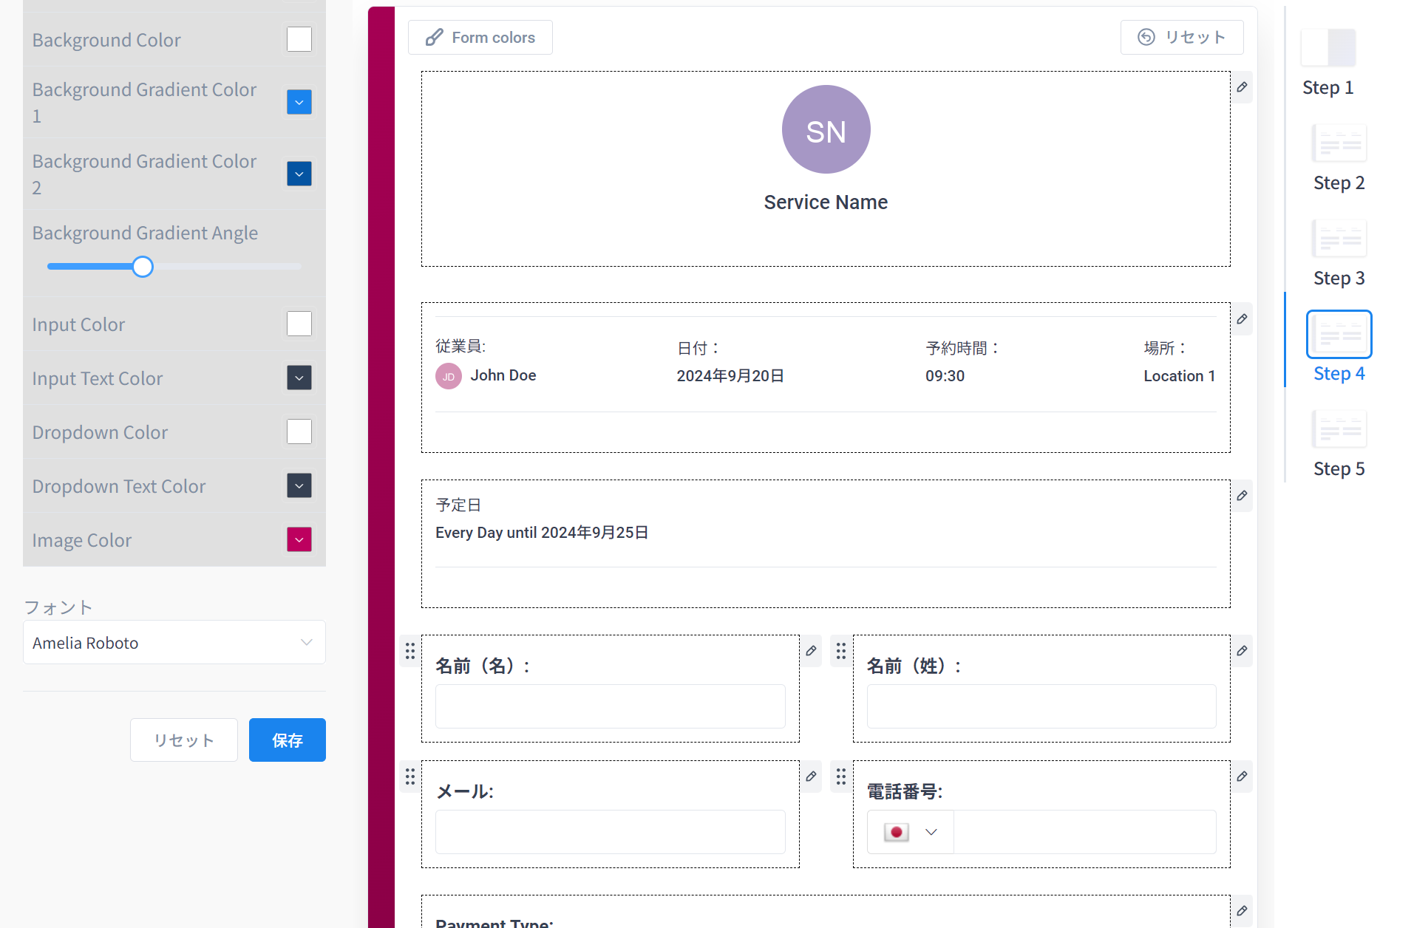Image resolution: width=1414 pixels, height=928 pixels.
Task: Switch to Step 2
Action: click(1339, 158)
